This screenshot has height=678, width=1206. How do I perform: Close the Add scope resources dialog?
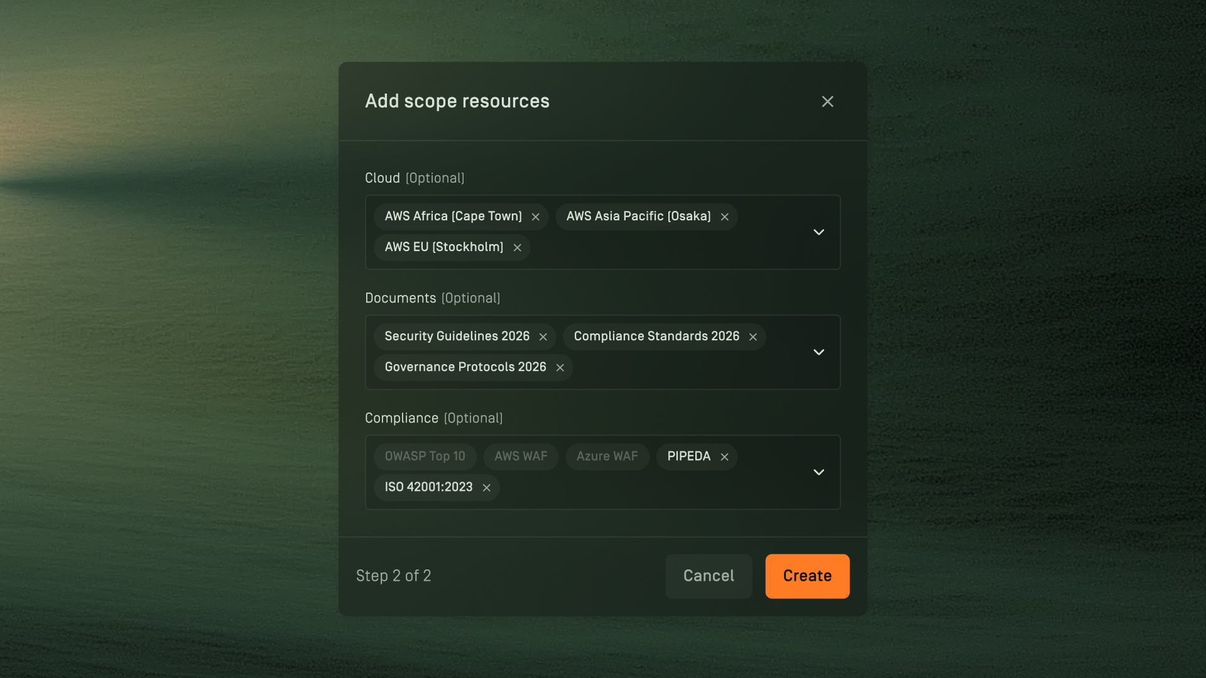pyautogui.click(x=827, y=102)
